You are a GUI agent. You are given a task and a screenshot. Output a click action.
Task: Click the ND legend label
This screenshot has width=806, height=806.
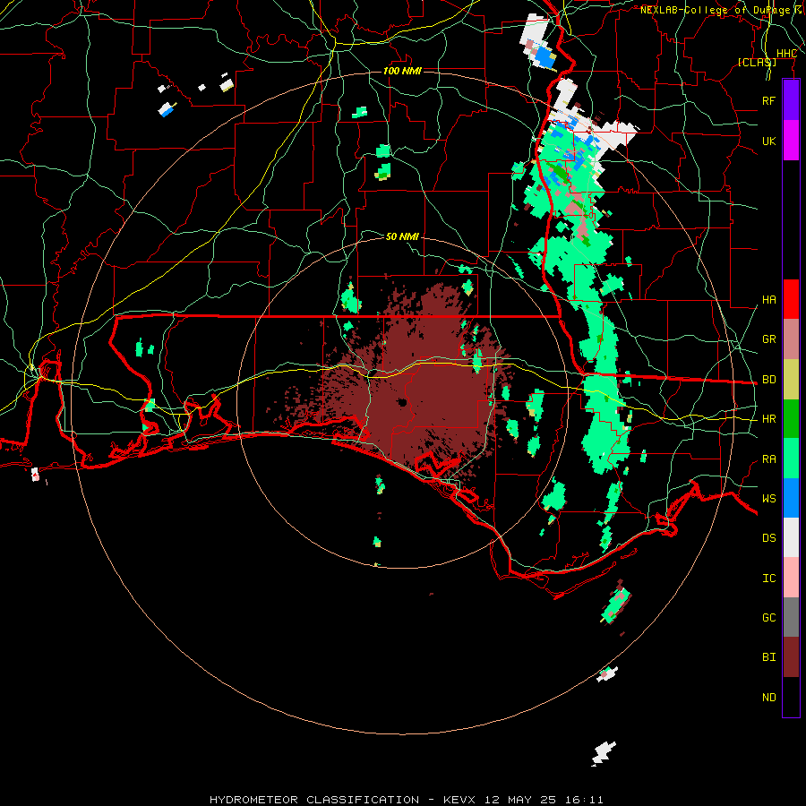point(768,697)
